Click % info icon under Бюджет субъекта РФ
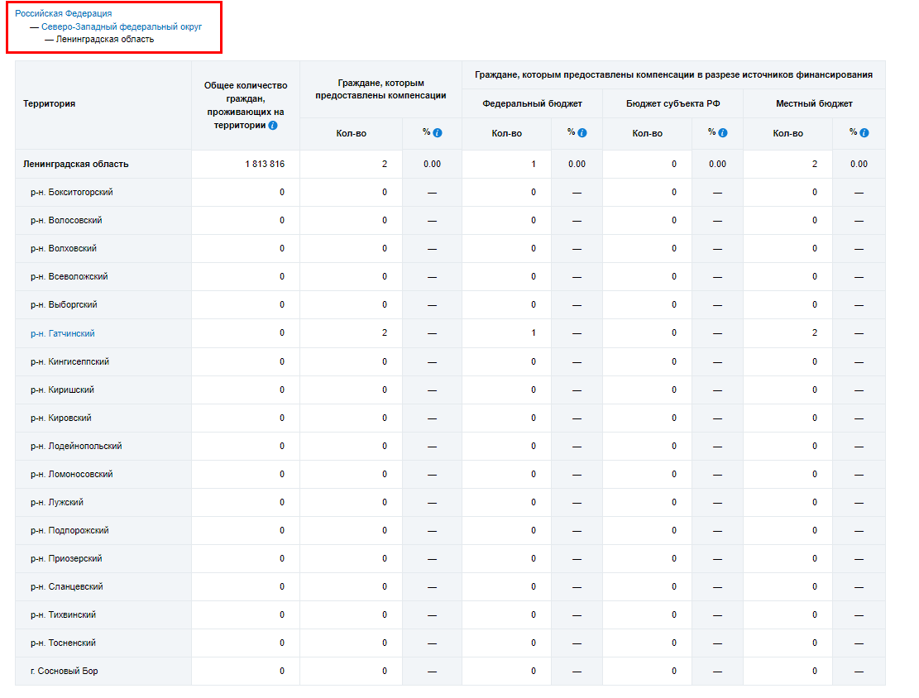The height and width of the screenshot is (698, 919). tap(723, 133)
